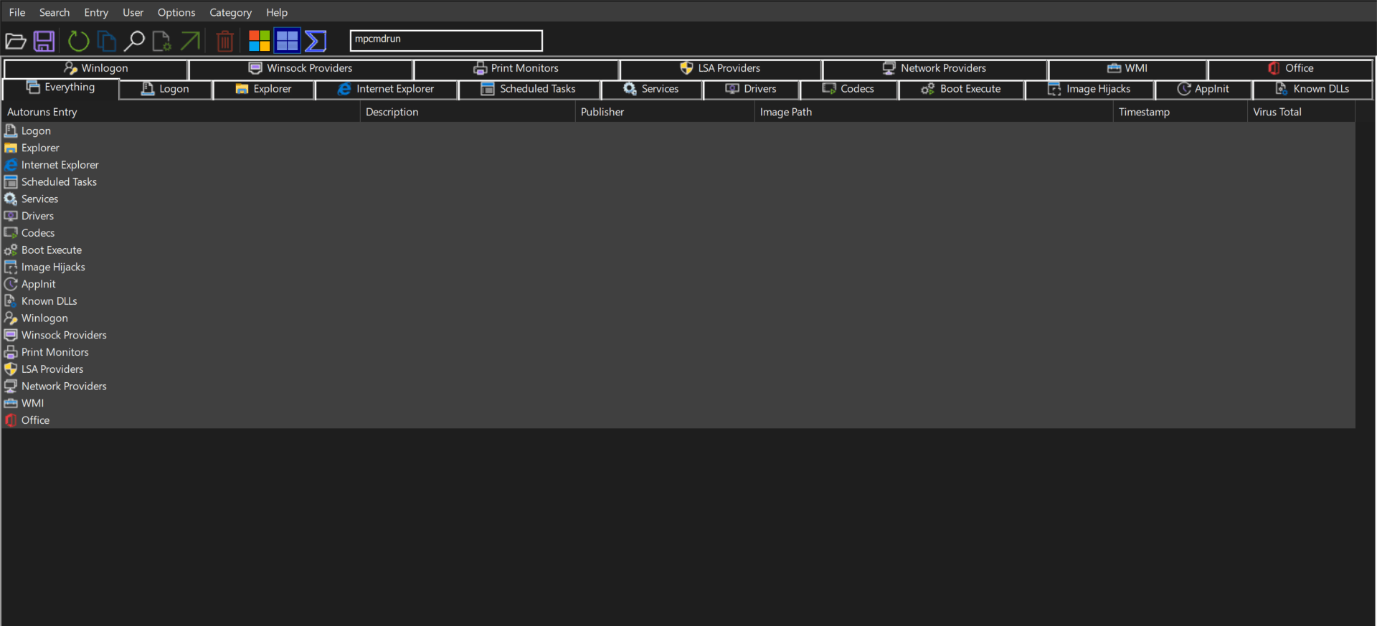Open the Options menu

[x=176, y=12]
